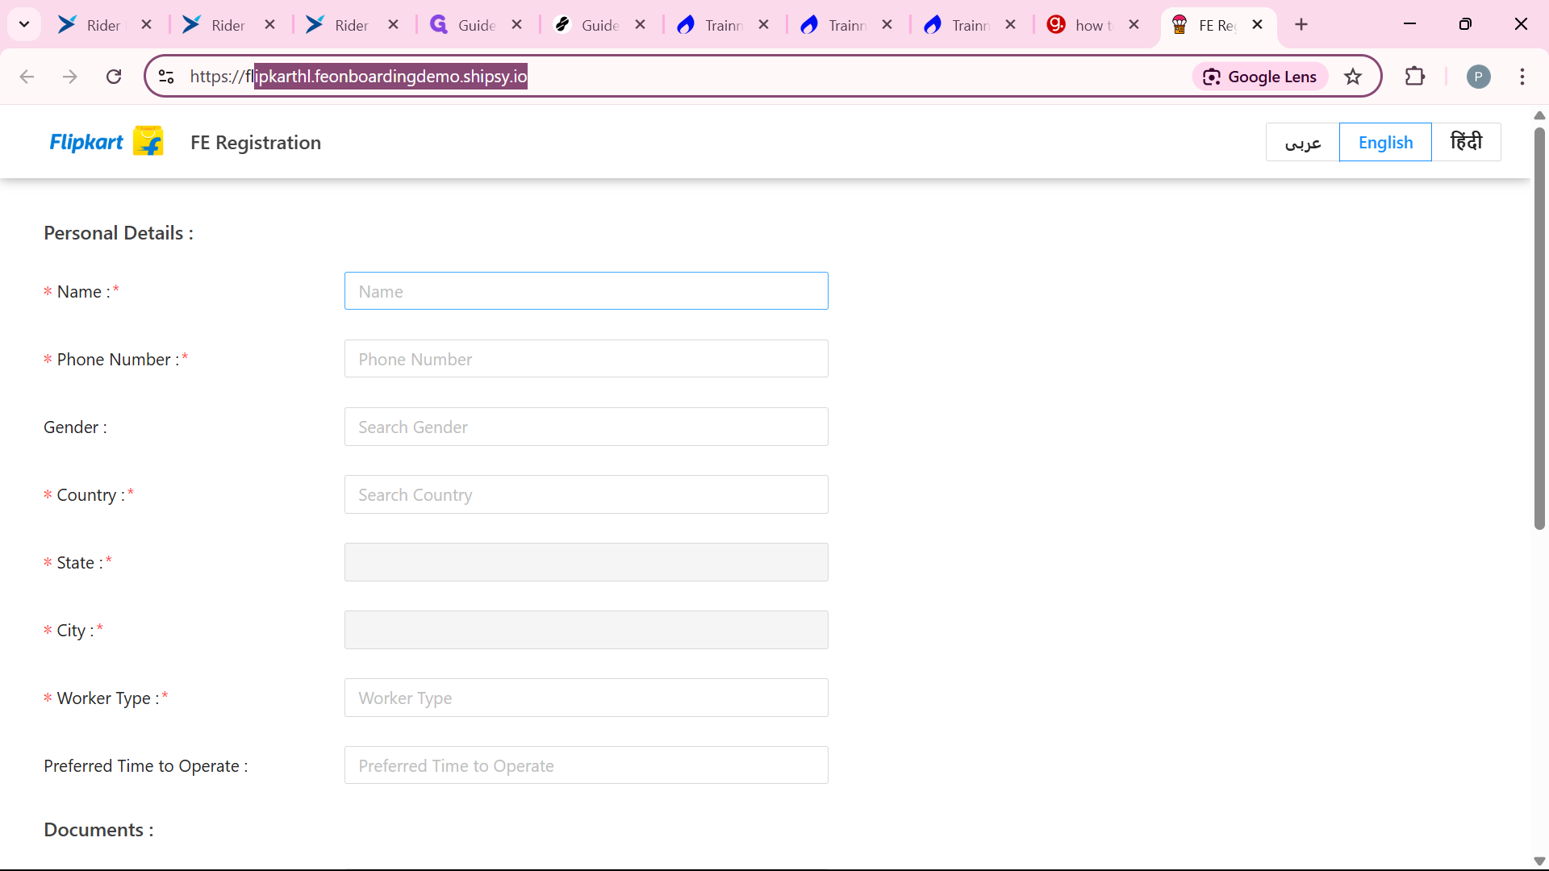
Task: Open a new tab with plus button
Action: point(1301,24)
